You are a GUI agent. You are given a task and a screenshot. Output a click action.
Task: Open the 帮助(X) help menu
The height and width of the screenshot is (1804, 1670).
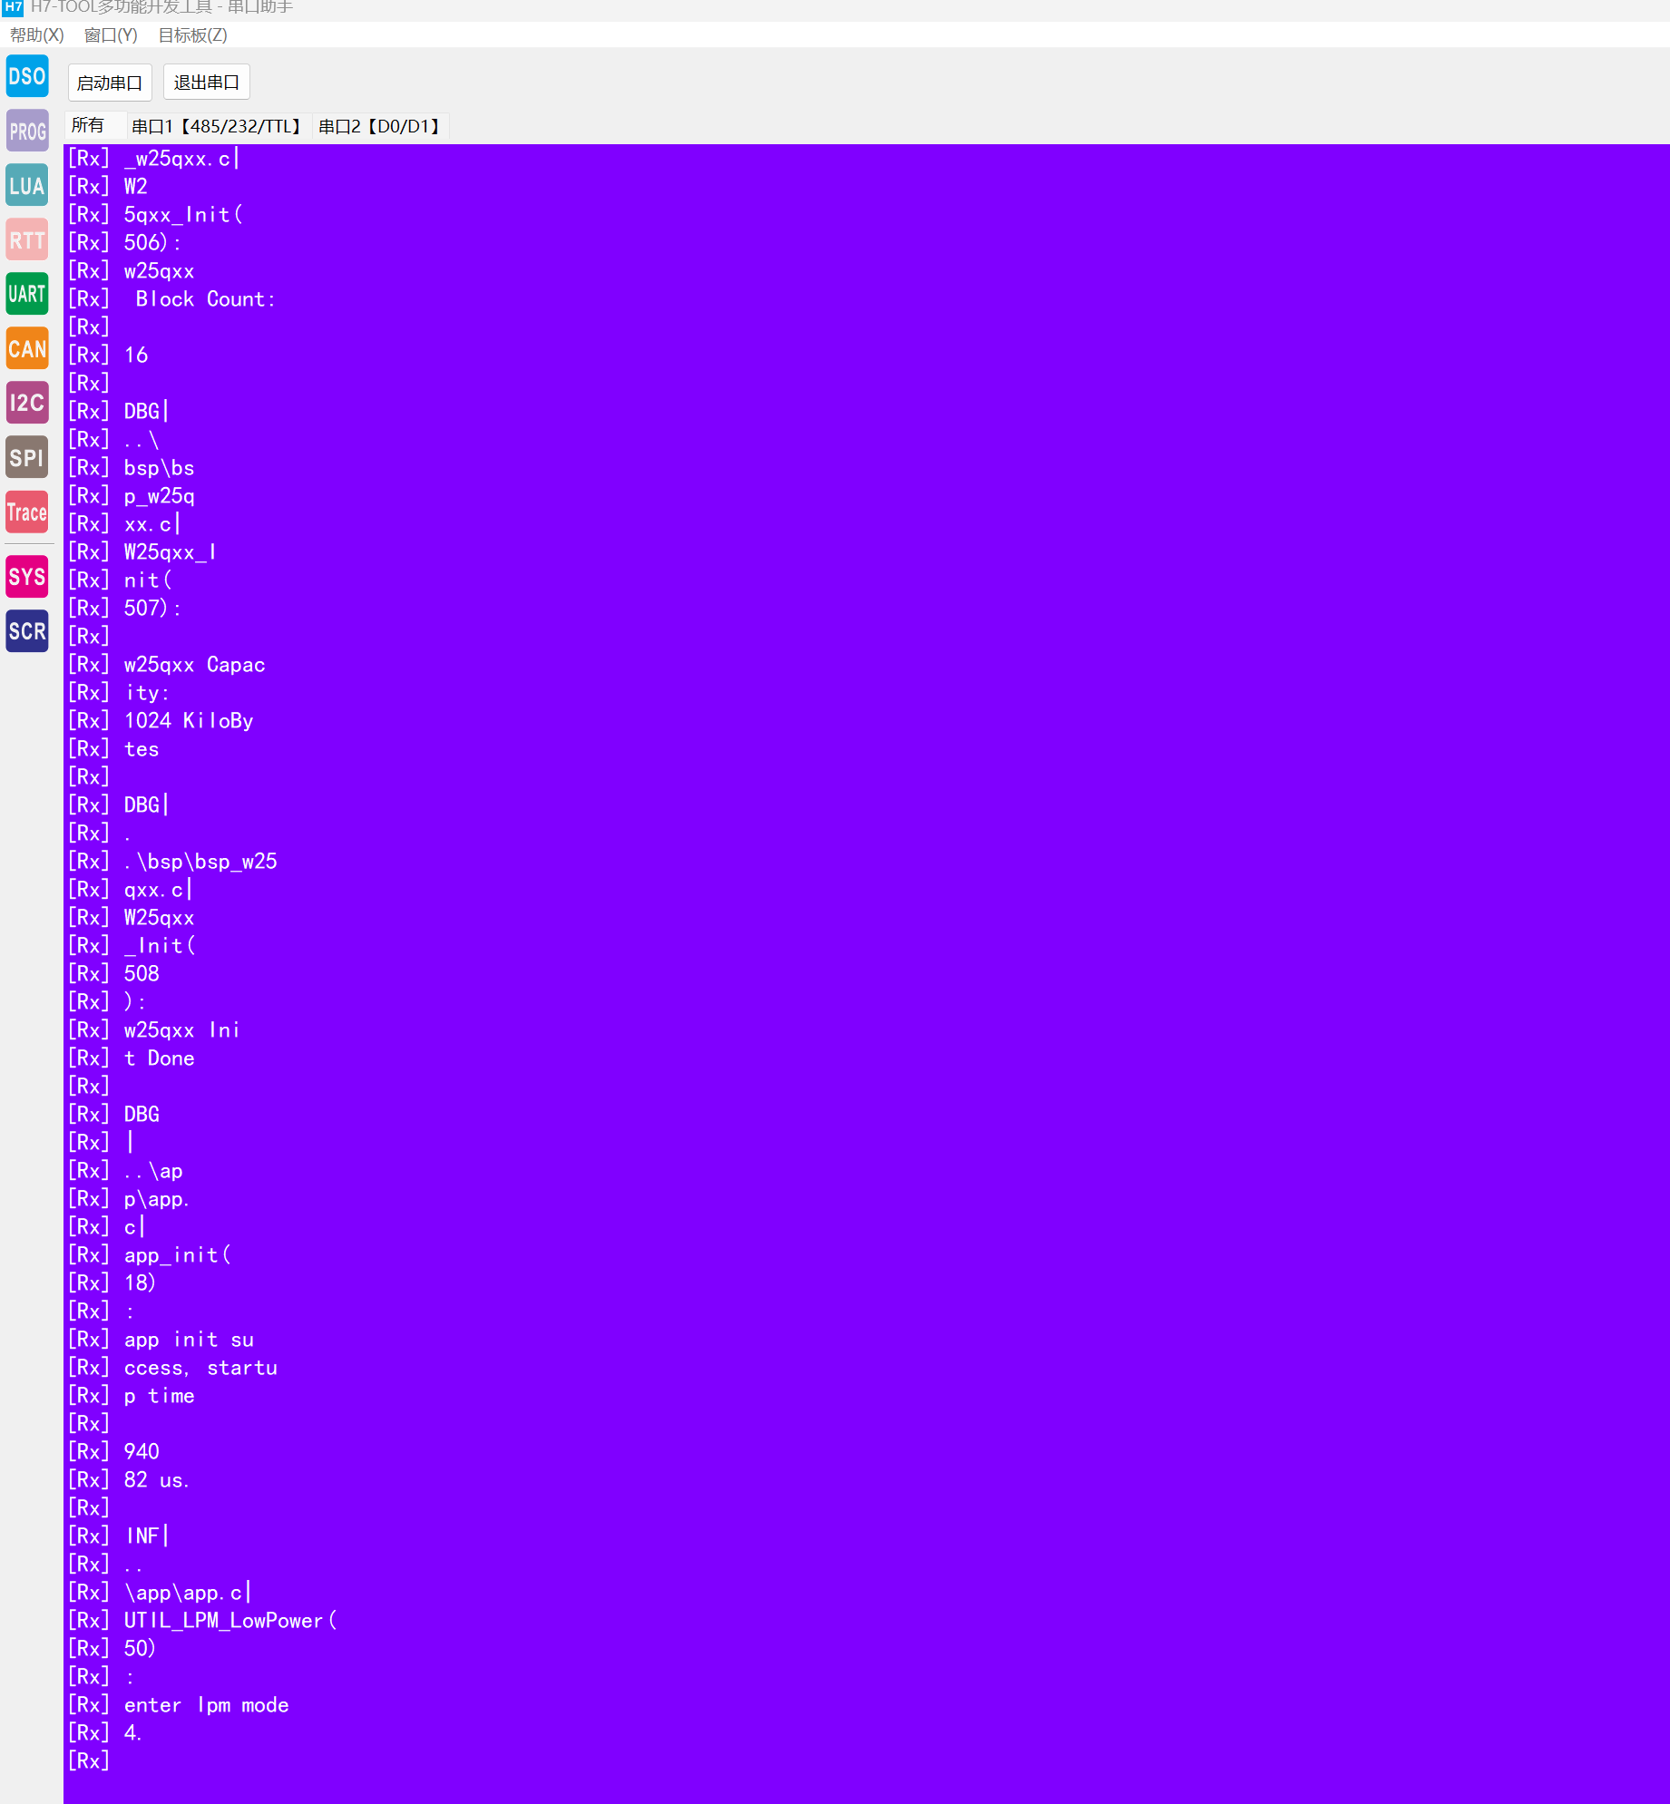click(x=36, y=35)
